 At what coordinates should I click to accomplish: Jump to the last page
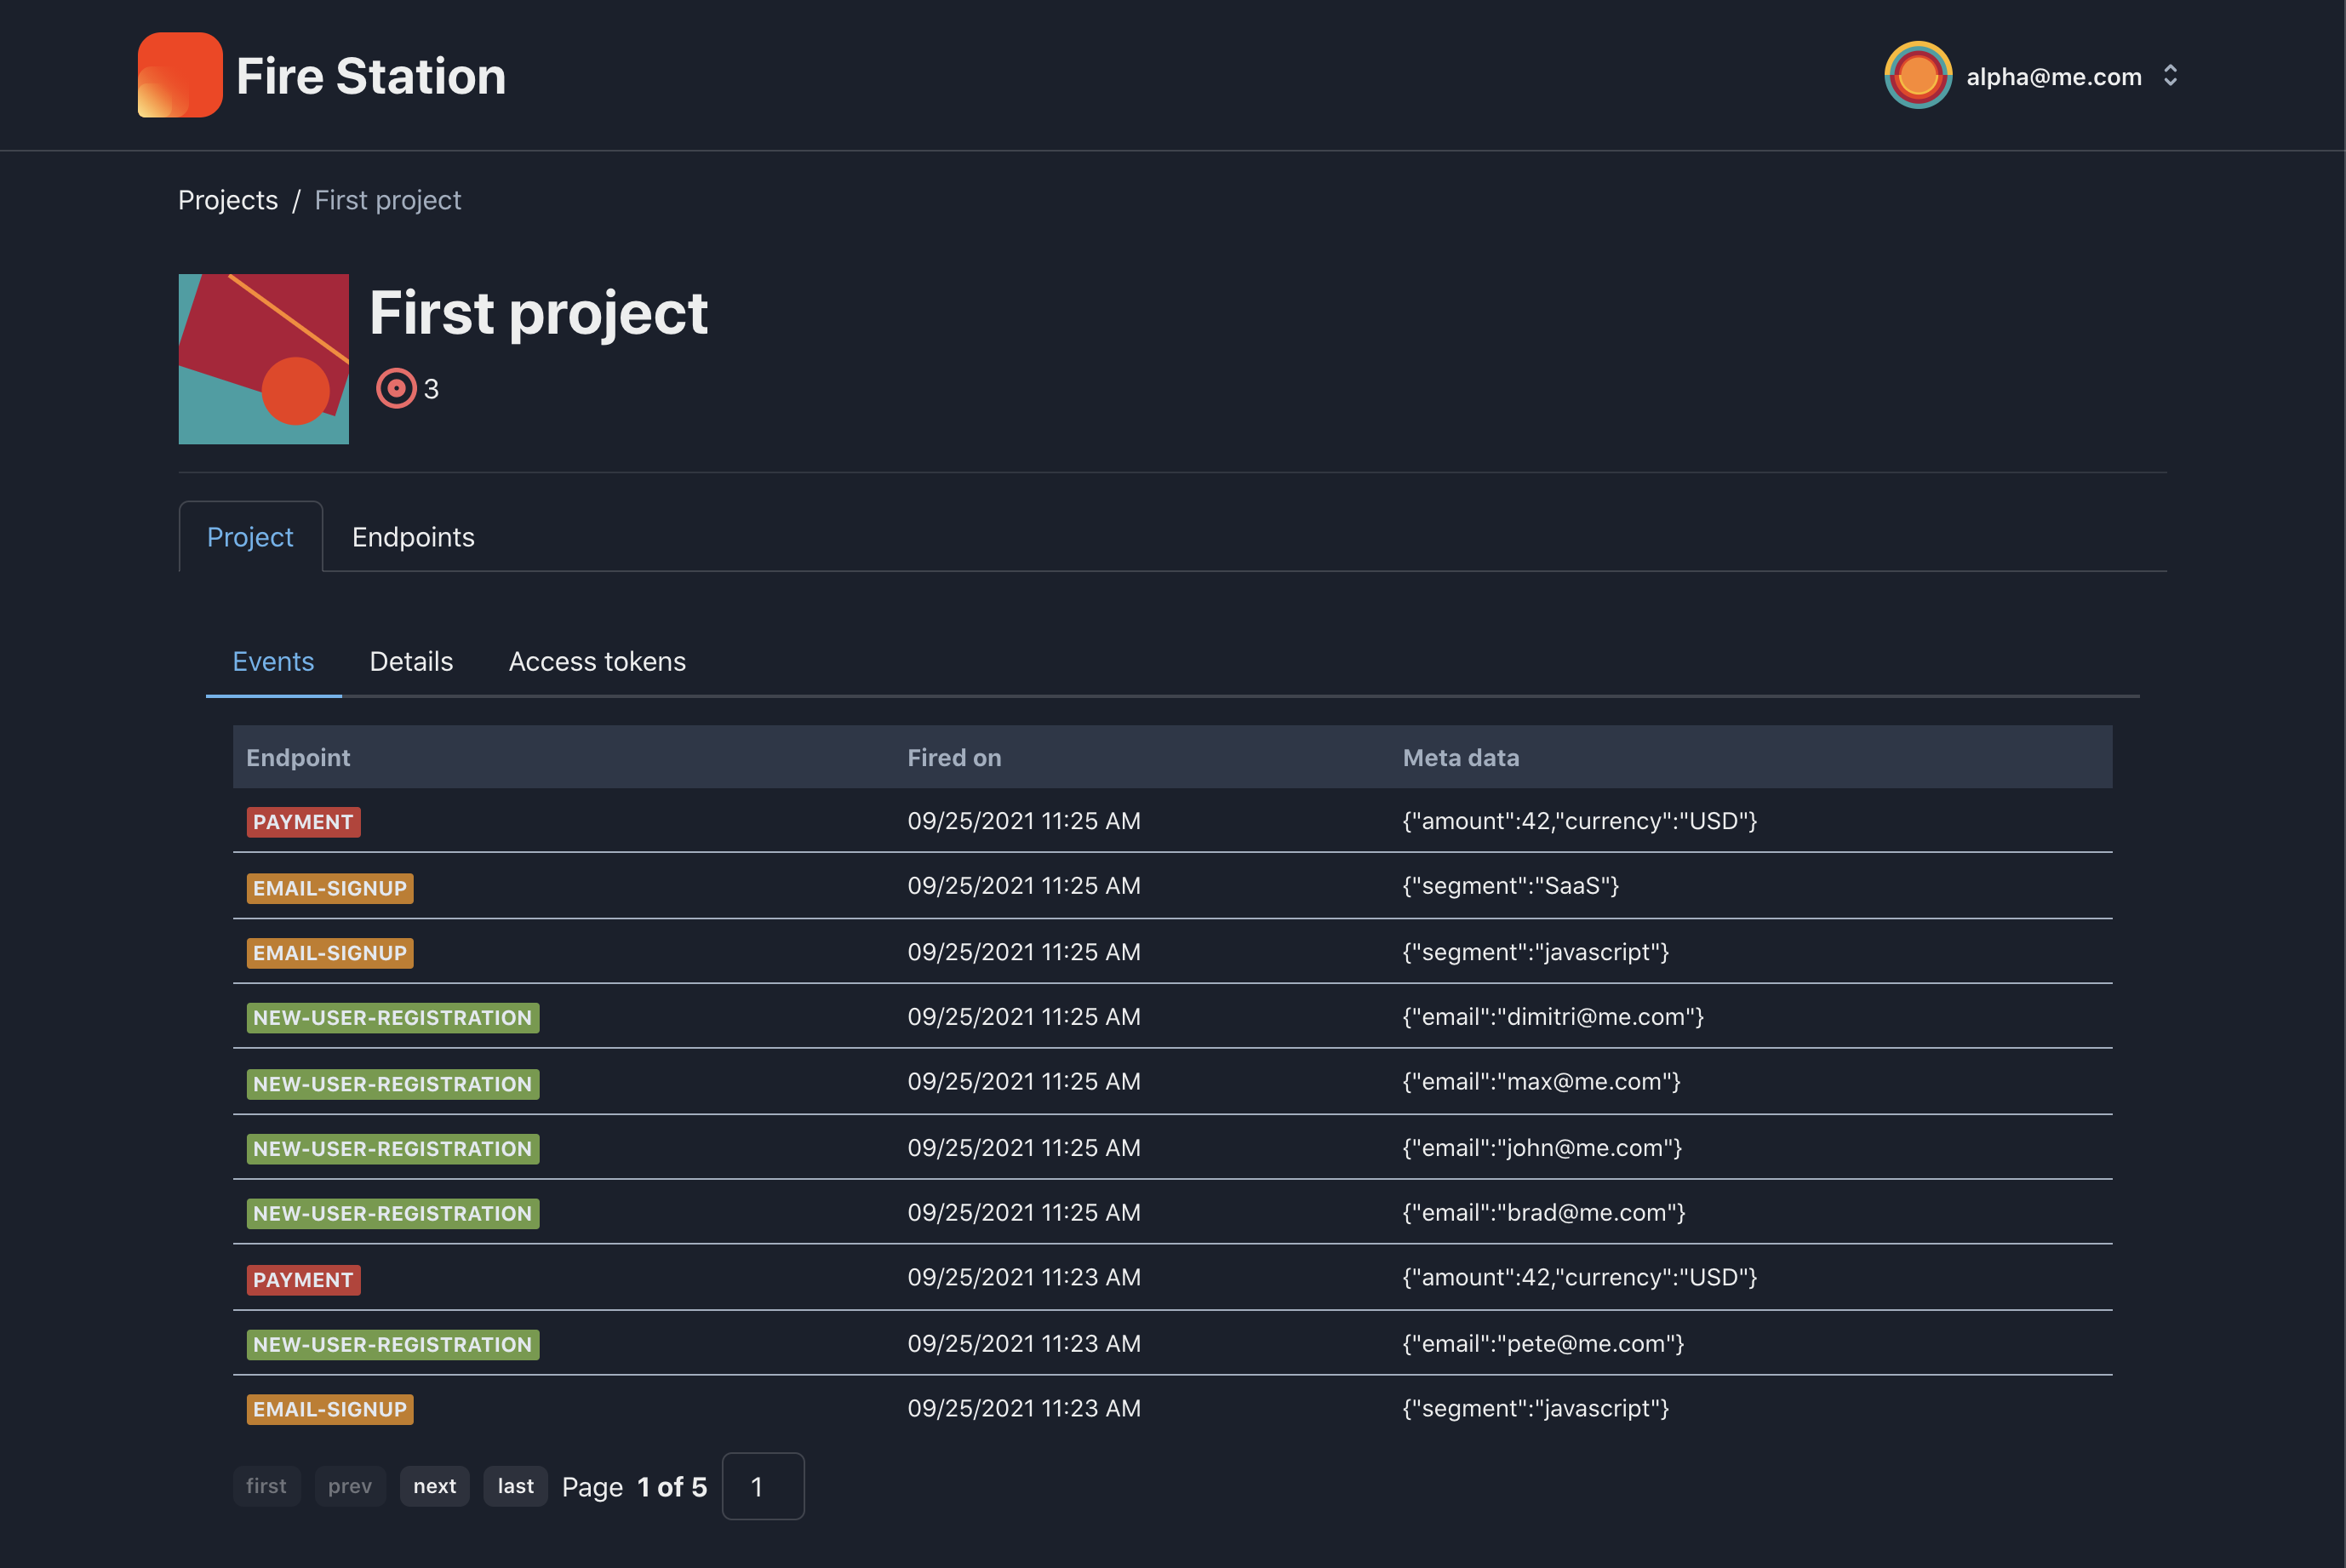tap(515, 1486)
